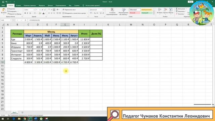This screenshot has height=121, width=215.
Task: Click the Cut (Вырезать) scissors button
Action: 11,9
